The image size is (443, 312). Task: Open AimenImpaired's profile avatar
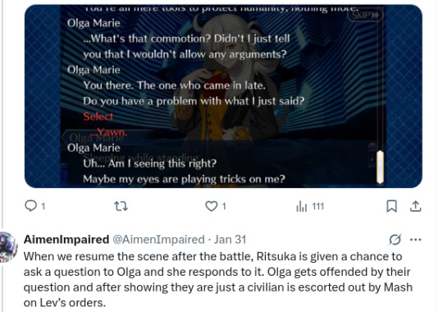point(8,246)
